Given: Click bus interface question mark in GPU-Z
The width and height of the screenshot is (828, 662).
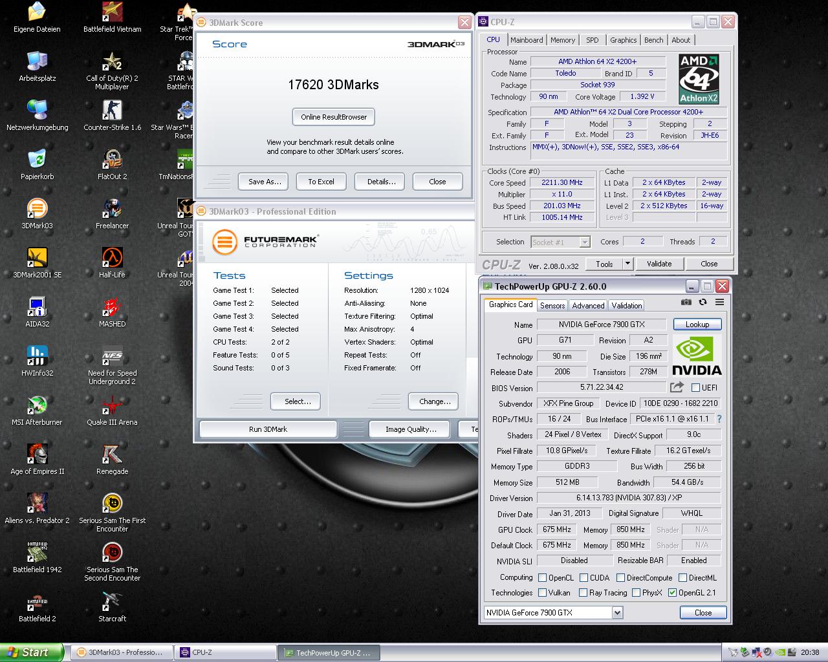Looking at the screenshot, I should click(719, 419).
